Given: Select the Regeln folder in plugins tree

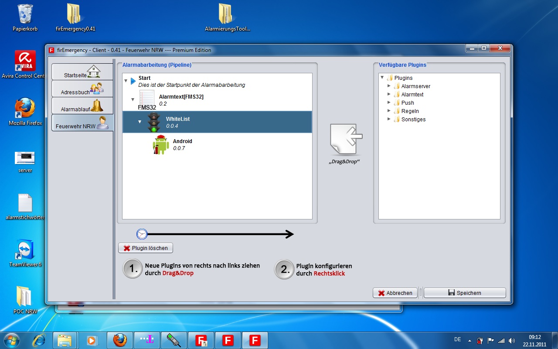Looking at the screenshot, I should click(x=410, y=111).
